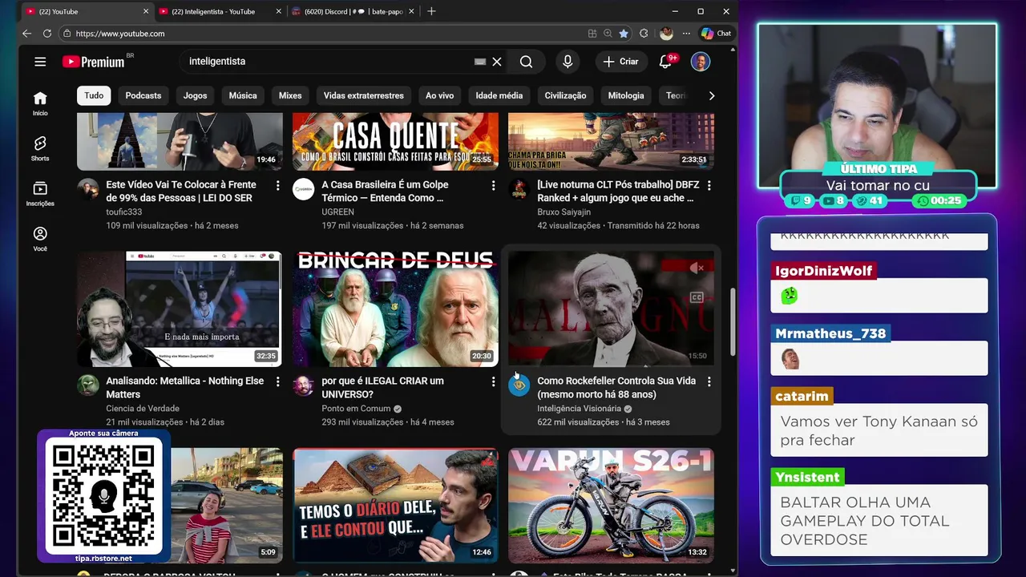Open the Como Rockefeller Controla Sua Vida title
Viewport: 1026px width, 577px height.
(616, 388)
